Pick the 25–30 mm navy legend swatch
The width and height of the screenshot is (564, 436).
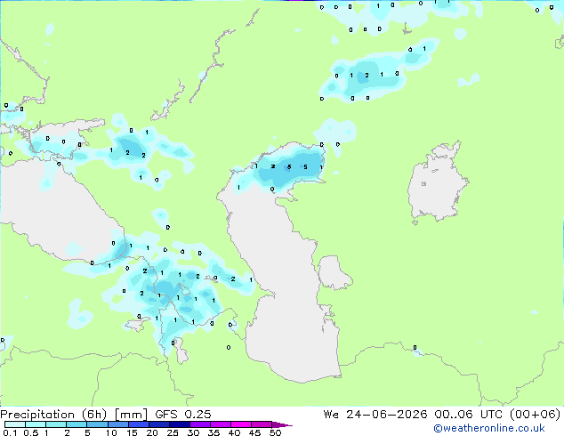[179, 424]
